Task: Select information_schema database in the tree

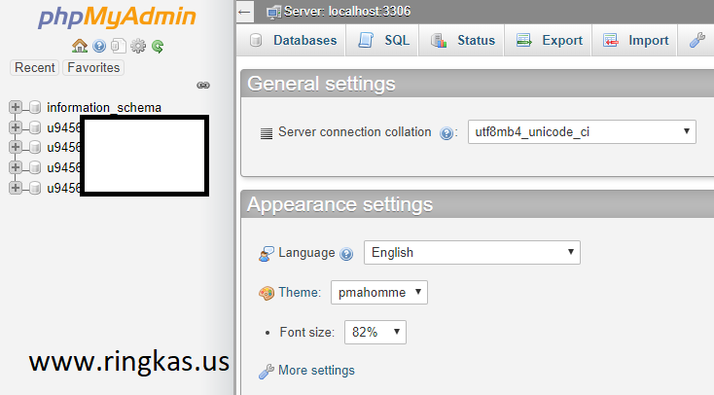Action: pos(104,108)
